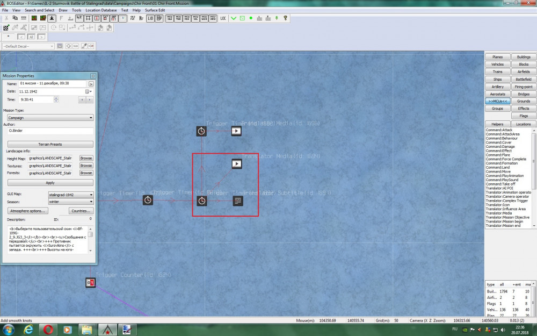Toggle the MCU OBJ filter button
Viewport: 537px width, 336px height.
170,18
